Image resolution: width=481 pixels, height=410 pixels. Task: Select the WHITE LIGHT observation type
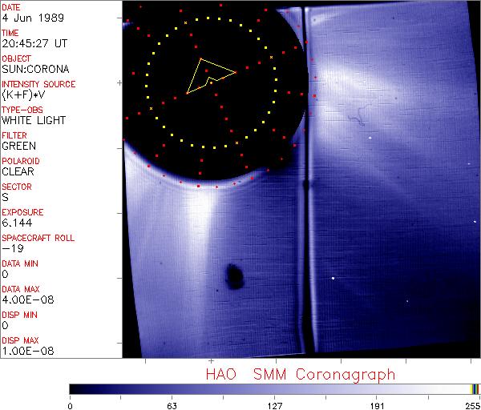(x=30, y=120)
